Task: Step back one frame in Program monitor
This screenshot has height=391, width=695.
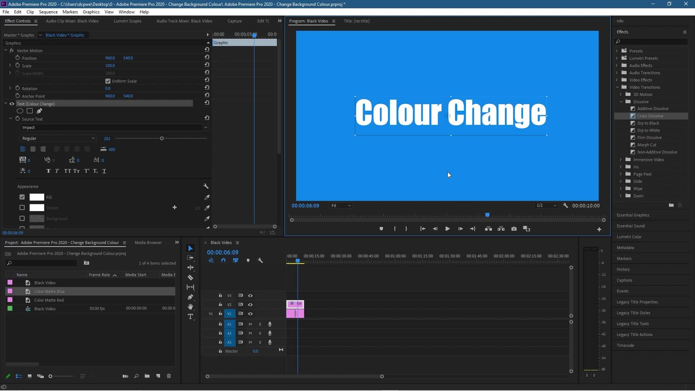Action: [435, 229]
